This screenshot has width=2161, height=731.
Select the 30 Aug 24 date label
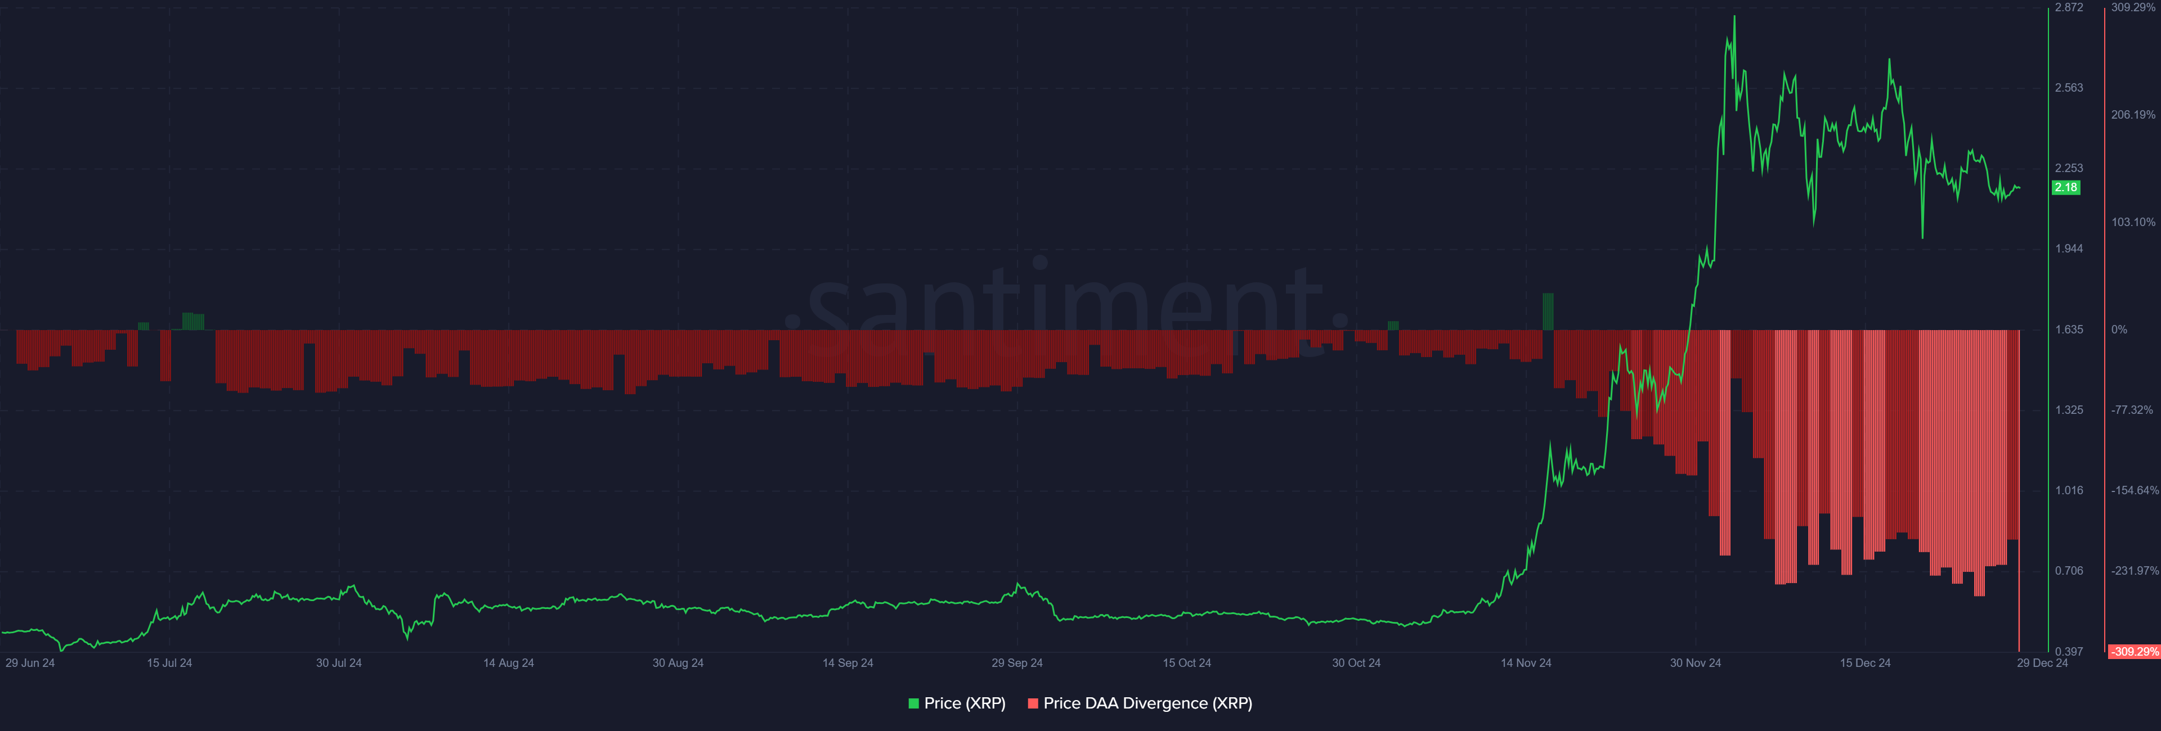click(678, 663)
